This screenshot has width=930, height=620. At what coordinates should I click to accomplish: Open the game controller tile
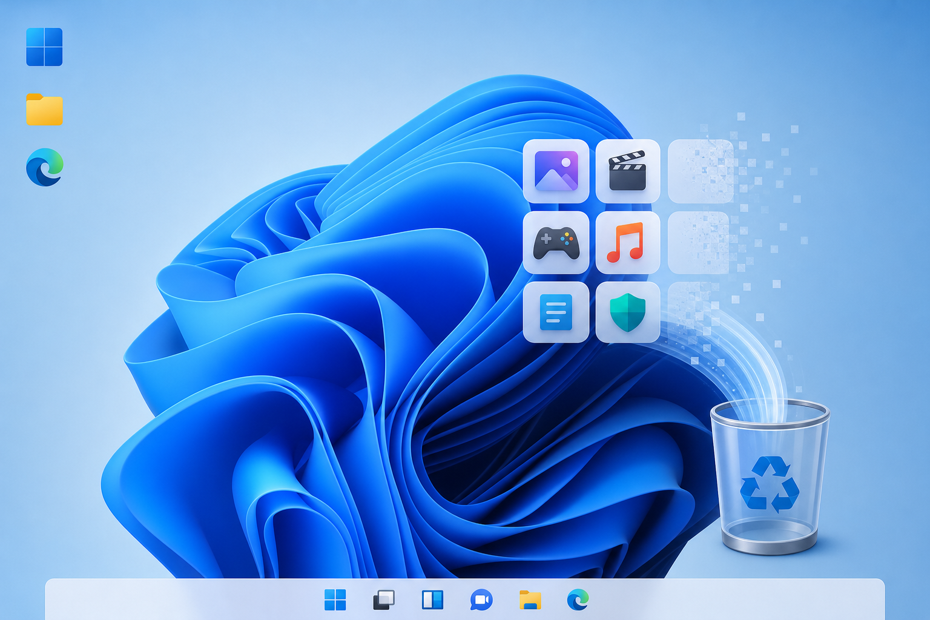tap(556, 243)
